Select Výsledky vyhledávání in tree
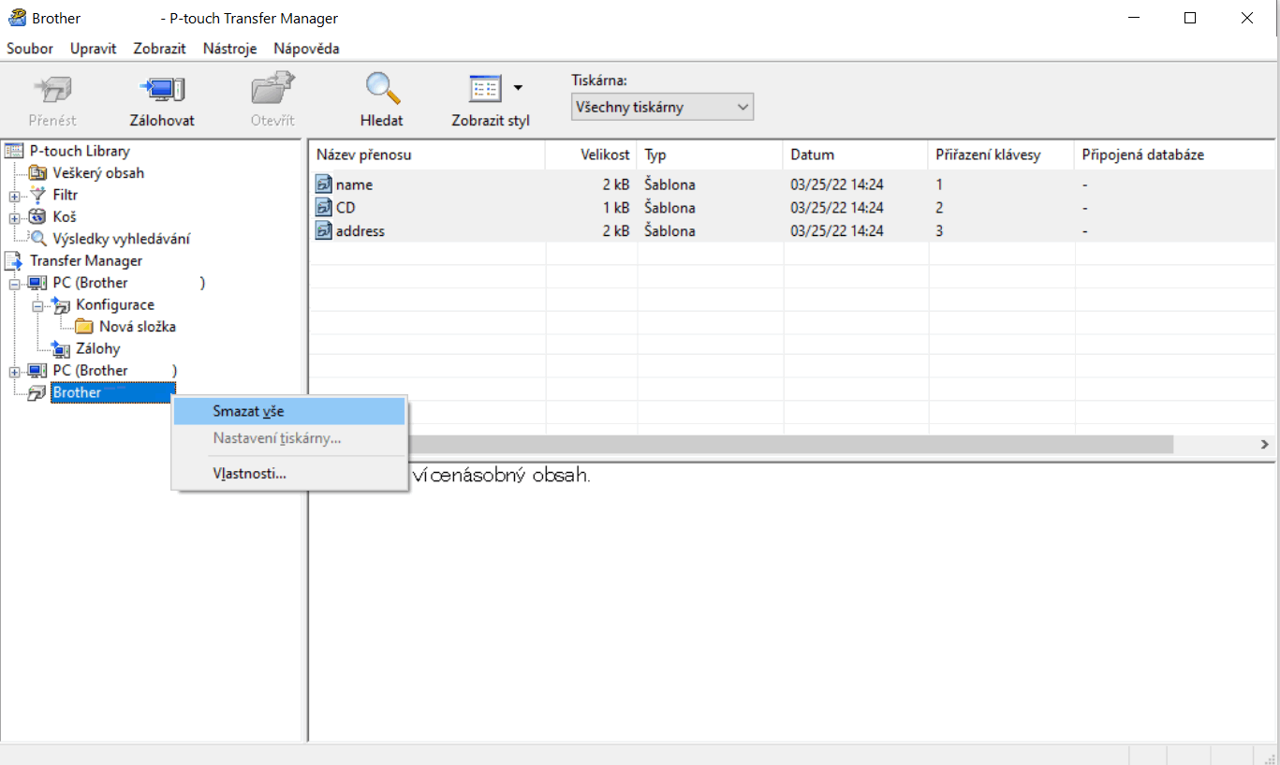1280x765 pixels. pos(121,239)
